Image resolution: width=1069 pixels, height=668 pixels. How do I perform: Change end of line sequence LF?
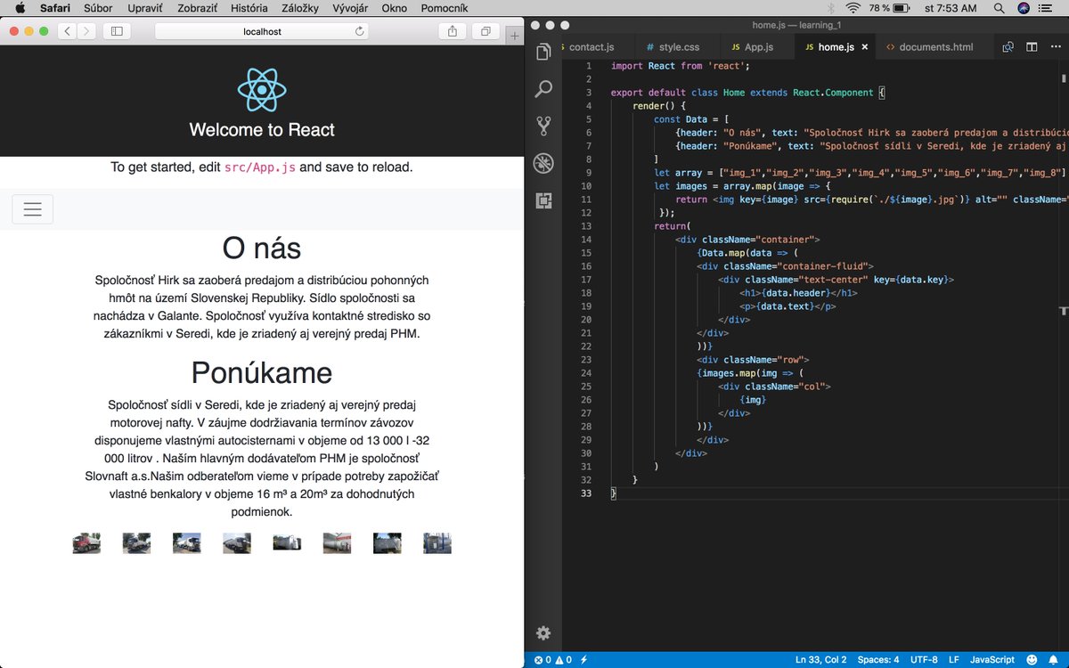pos(953,660)
